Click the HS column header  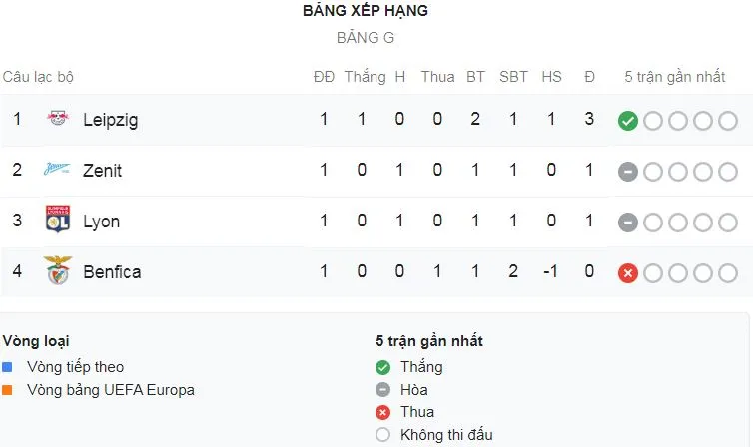(x=551, y=77)
